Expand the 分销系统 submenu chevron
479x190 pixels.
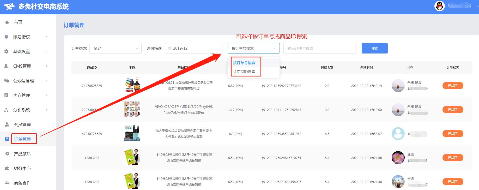click(46, 110)
